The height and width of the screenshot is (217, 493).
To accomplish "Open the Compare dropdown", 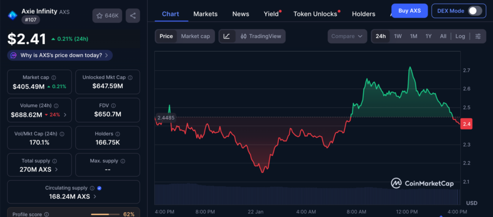I will 346,36.
